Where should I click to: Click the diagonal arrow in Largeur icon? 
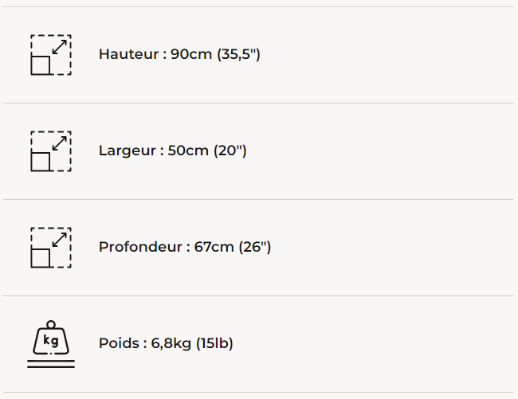point(59,143)
